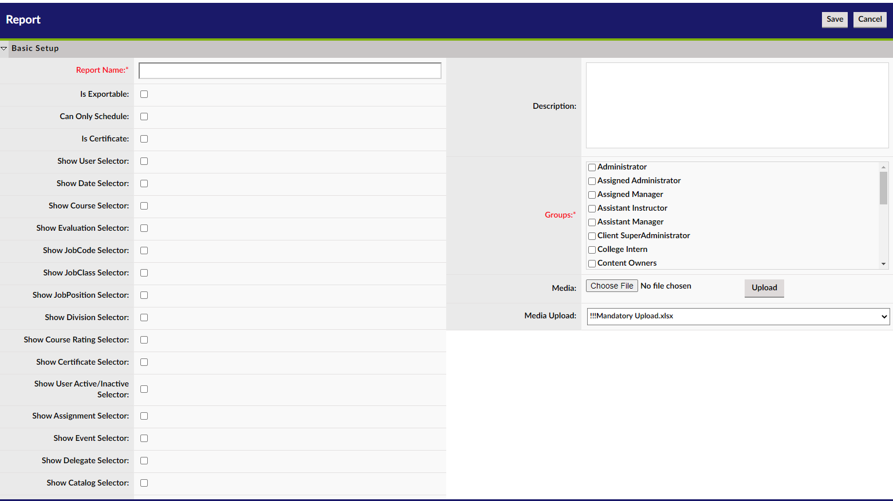
Task: Enable the Show Date Selector checkbox
Action: click(144, 184)
